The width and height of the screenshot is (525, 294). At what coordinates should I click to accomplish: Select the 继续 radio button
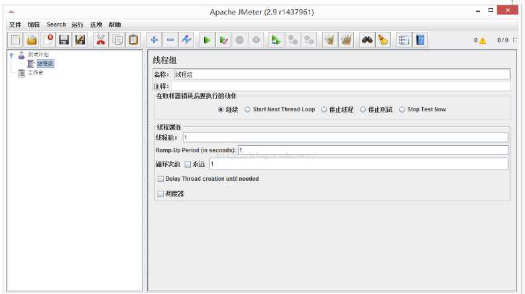221,109
